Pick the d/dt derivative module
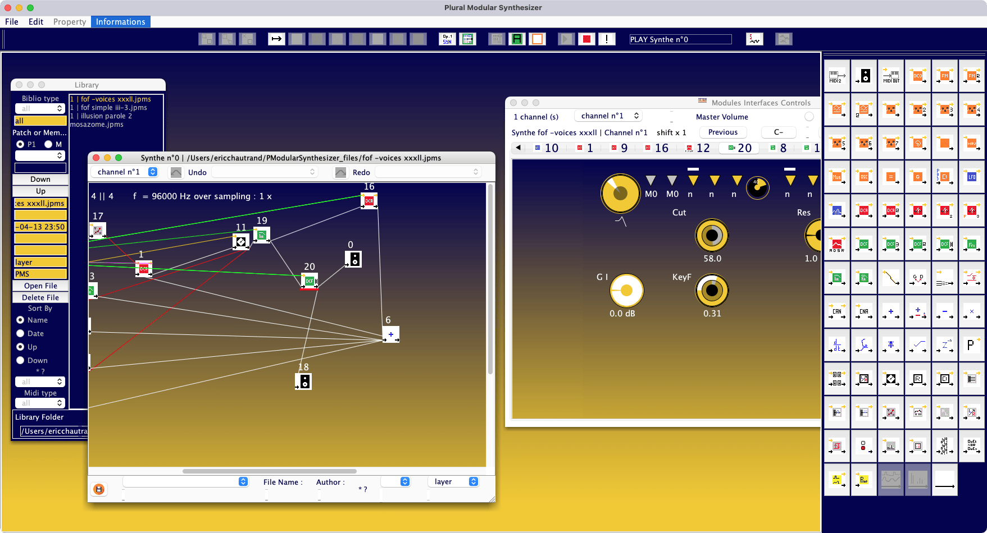The width and height of the screenshot is (987, 533). pyautogui.click(x=837, y=345)
